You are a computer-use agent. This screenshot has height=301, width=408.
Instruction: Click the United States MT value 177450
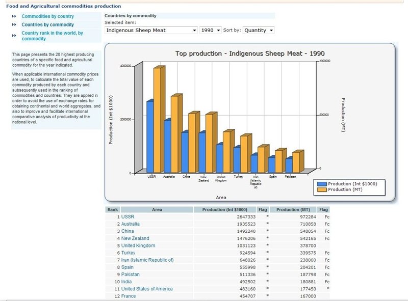(x=308, y=289)
